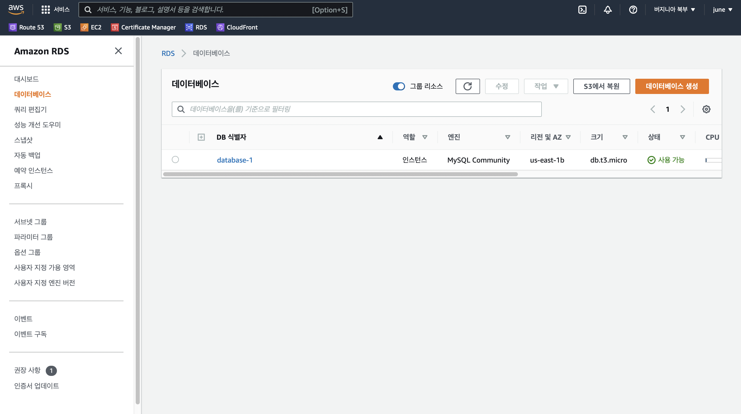Click the S3 shortcut icon

(x=57, y=27)
